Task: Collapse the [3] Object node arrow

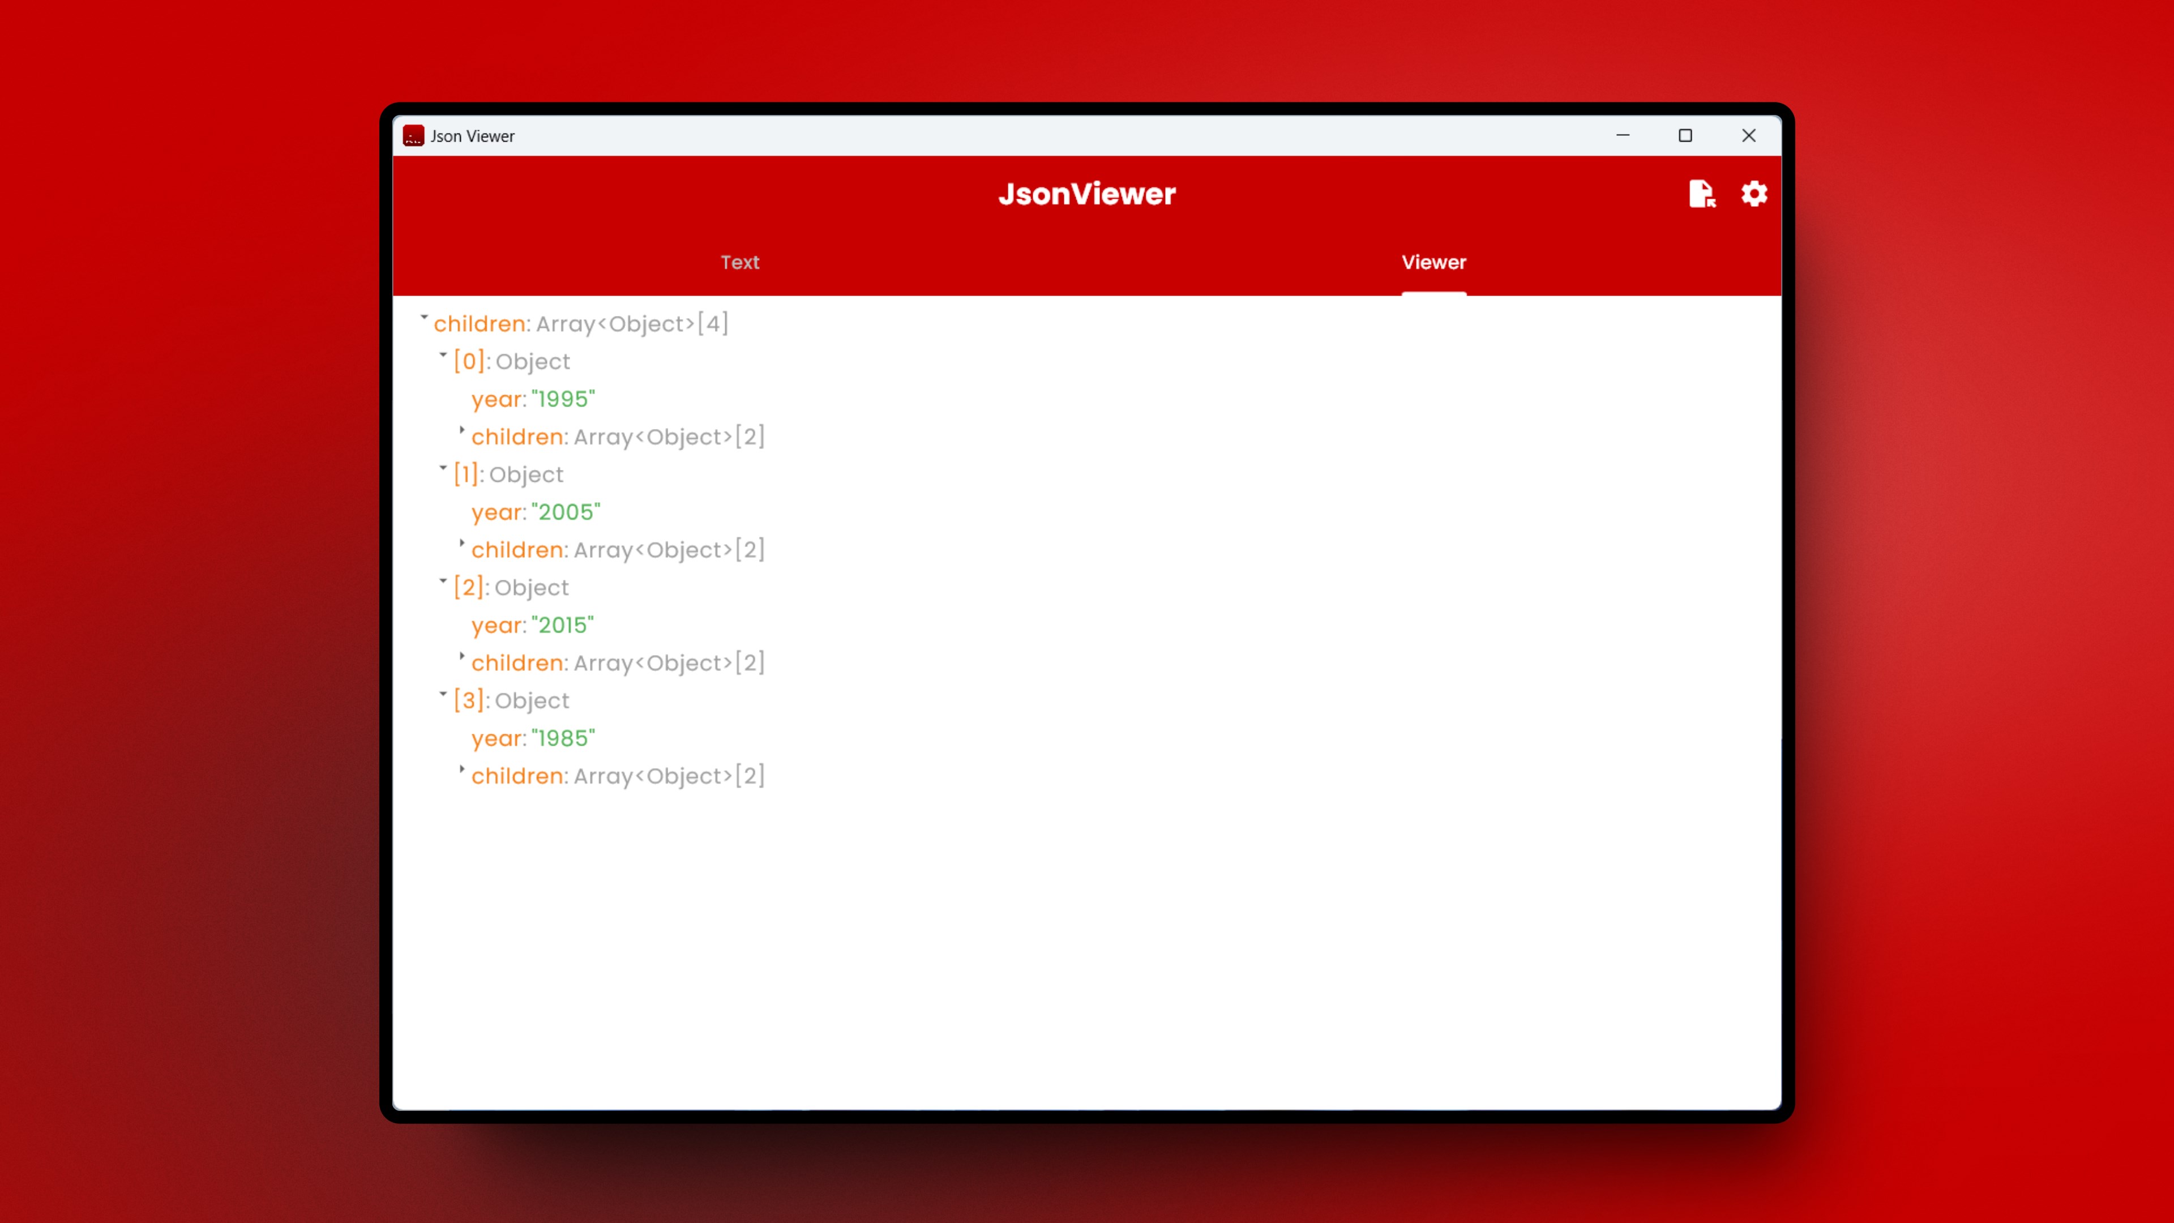Action: coord(443,695)
